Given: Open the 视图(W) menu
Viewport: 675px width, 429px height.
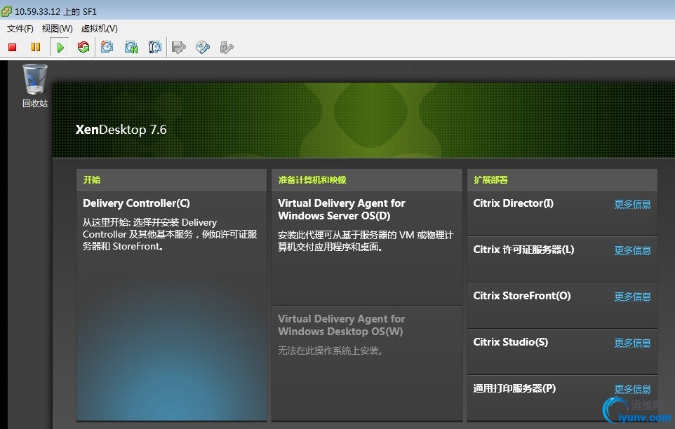Looking at the screenshot, I should (58, 28).
